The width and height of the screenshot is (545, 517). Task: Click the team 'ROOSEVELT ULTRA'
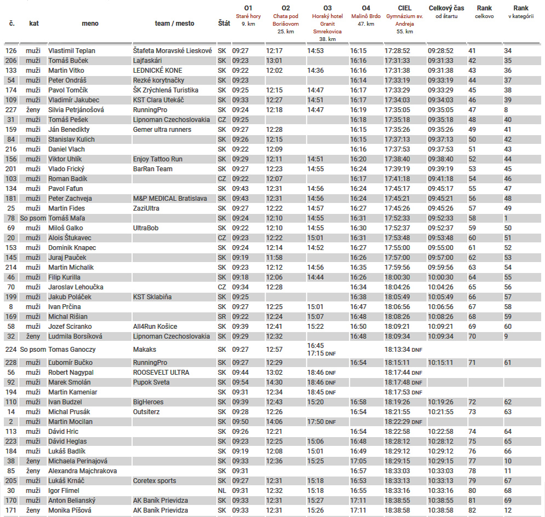tap(161, 373)
